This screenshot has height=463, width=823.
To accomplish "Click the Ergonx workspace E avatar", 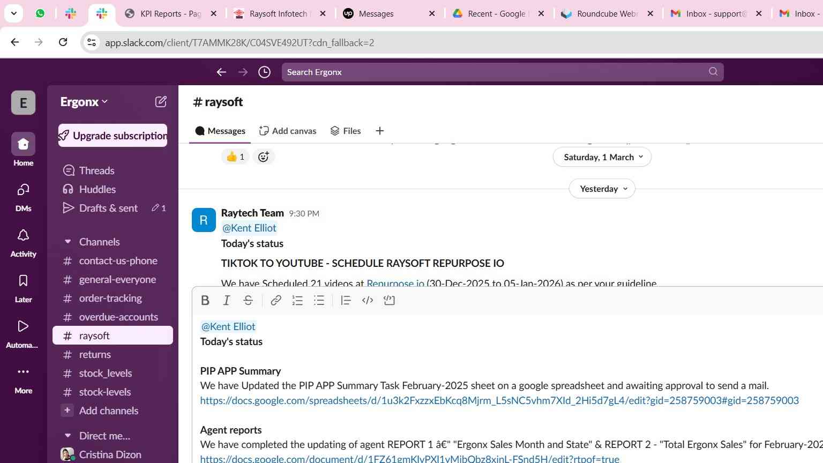I will pyautogui.click(x=23, y=102).
